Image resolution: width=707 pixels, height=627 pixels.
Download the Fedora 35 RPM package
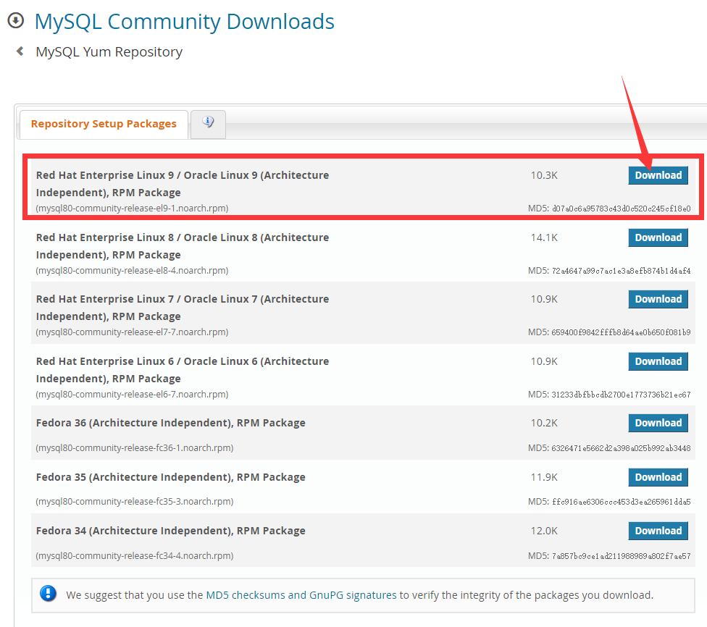click(658, 477)
